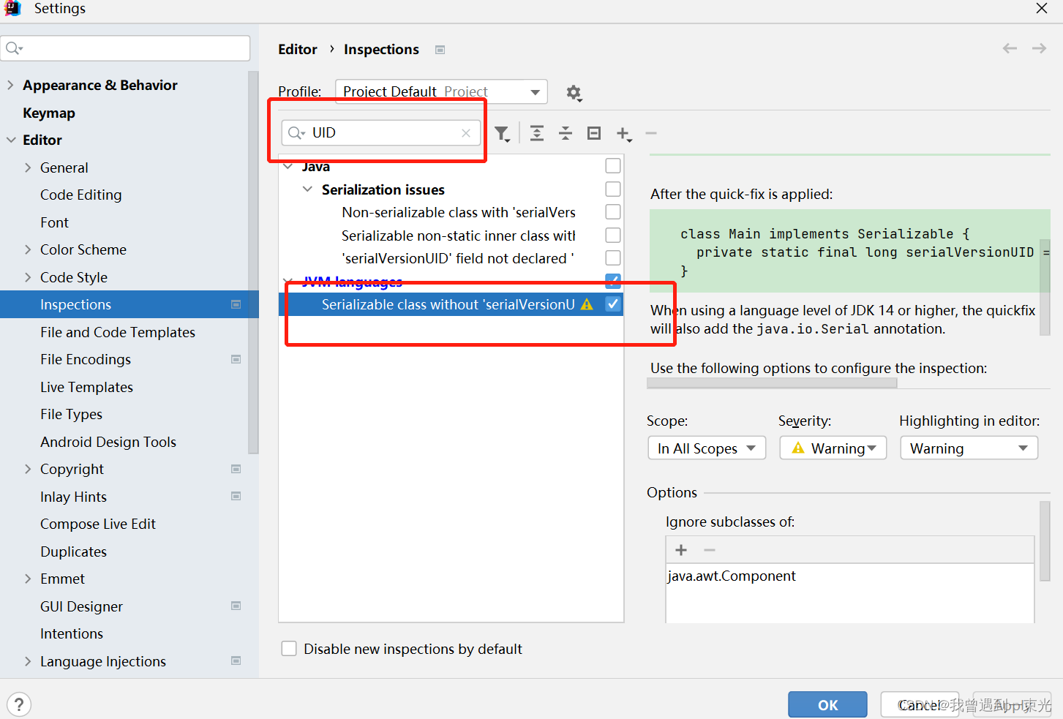The width and height of the screenshot is (1063, 719).
Task: Open the Scope In All Scopes dropdown
Action: click(707, 448)
